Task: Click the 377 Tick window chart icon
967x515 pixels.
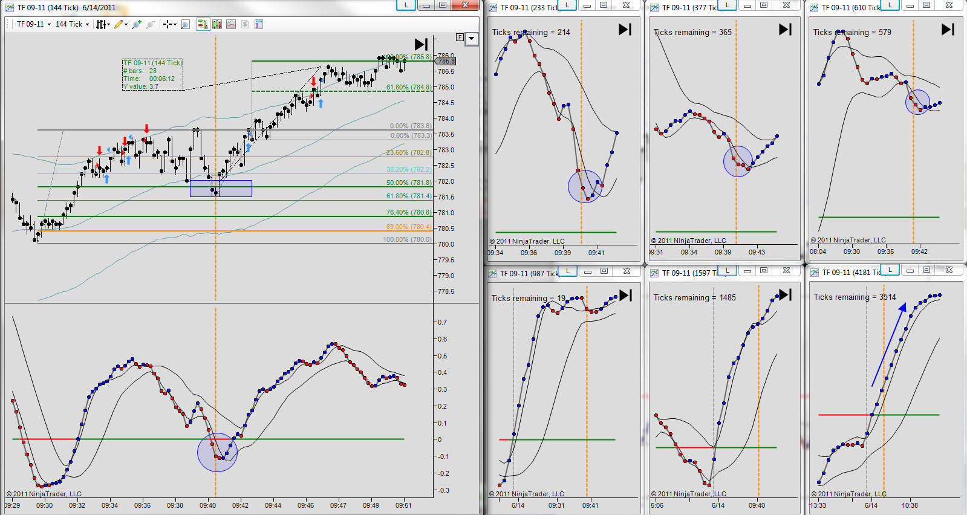Action: pos(654,8)
